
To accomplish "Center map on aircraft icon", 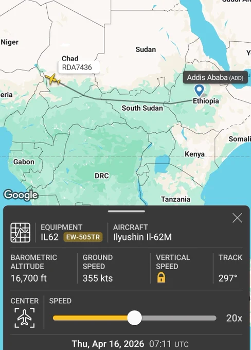I will click(x=25, y=318).
